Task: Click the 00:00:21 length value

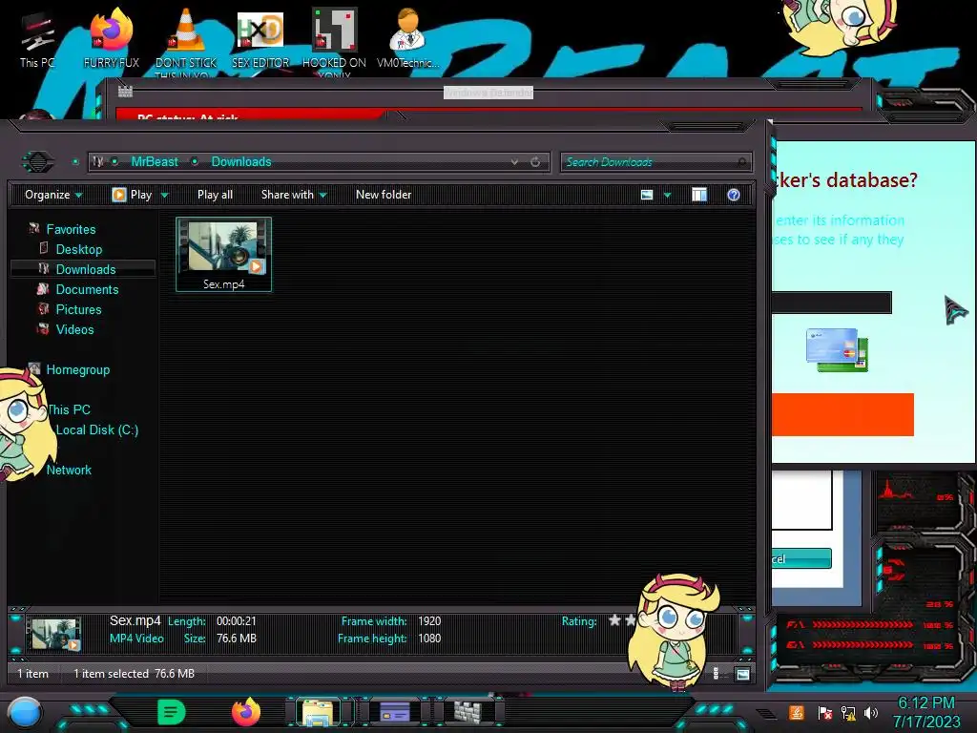Action: 237,620
